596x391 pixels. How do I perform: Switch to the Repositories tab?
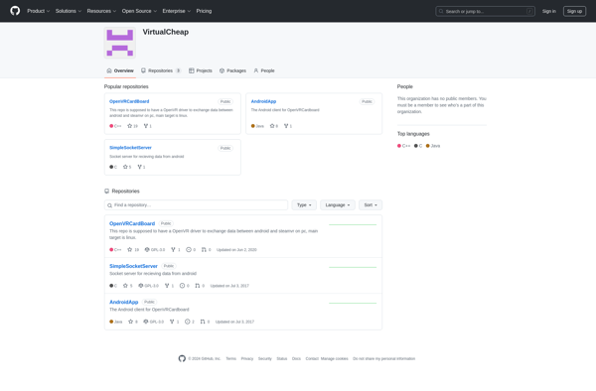click(161, 70)
